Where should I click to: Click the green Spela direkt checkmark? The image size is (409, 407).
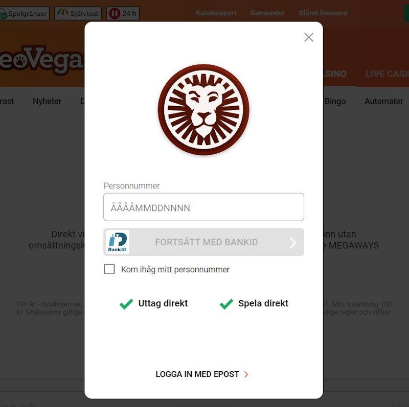(226, 304)
